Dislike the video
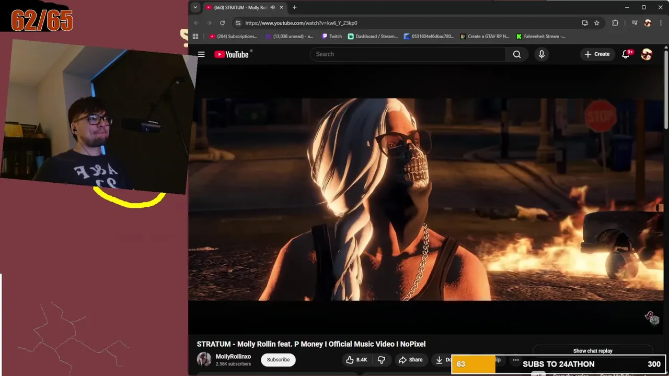Image resolution: width=669 pixels, height=376 pixels. pyautogui.click(x=382, y=360)
